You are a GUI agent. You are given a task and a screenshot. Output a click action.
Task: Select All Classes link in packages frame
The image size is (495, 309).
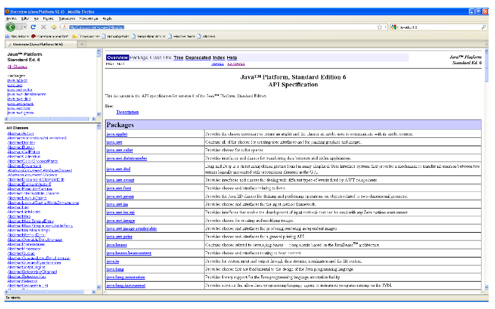coord(17,66)
